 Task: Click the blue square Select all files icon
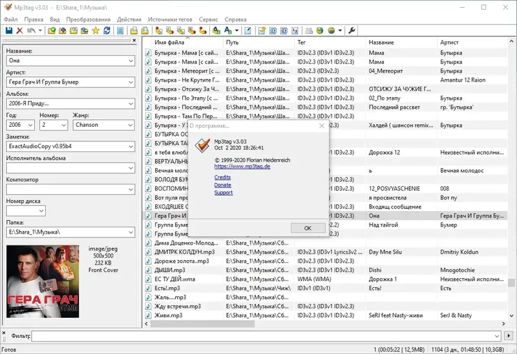[120, 30]
